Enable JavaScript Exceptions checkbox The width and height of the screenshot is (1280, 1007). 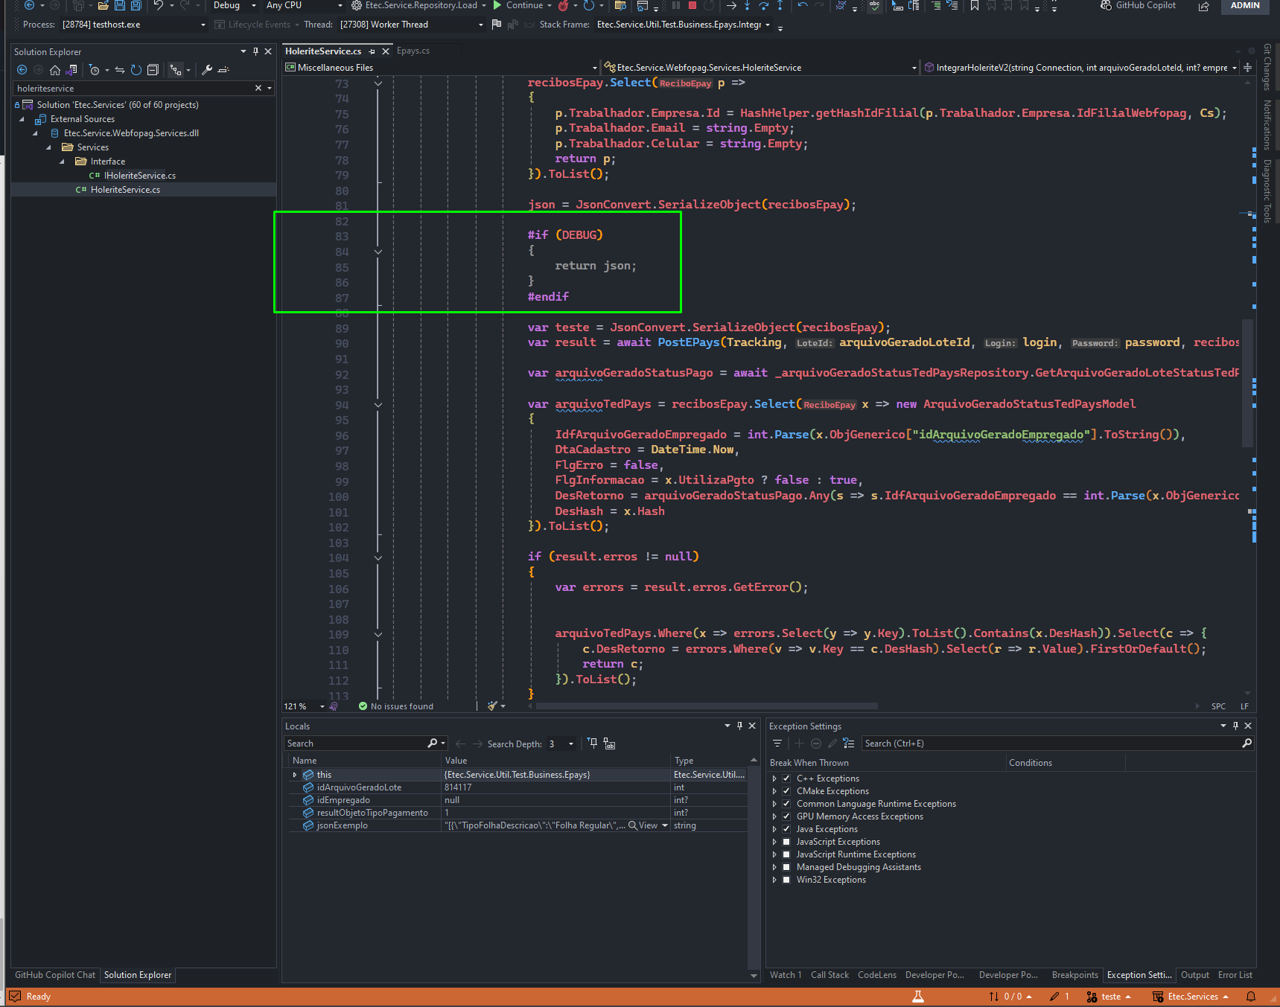(x=786, y=842)
